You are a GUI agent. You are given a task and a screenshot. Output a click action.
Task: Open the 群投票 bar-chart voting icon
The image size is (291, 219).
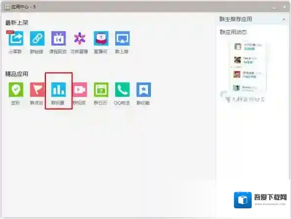pos(59,90)
